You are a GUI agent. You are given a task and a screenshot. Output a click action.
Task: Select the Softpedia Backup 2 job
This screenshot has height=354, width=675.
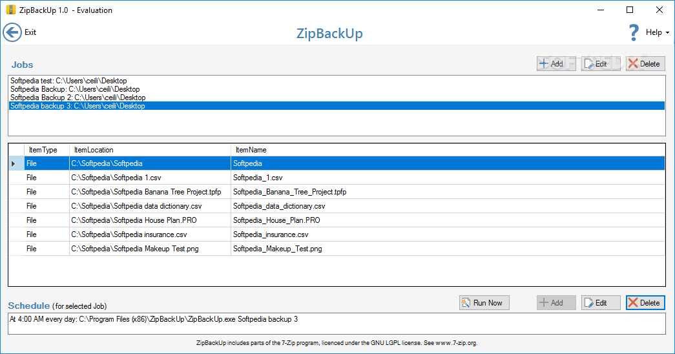pos(337,98)
